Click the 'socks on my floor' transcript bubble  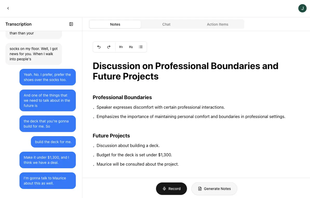[x=33, y=54]
